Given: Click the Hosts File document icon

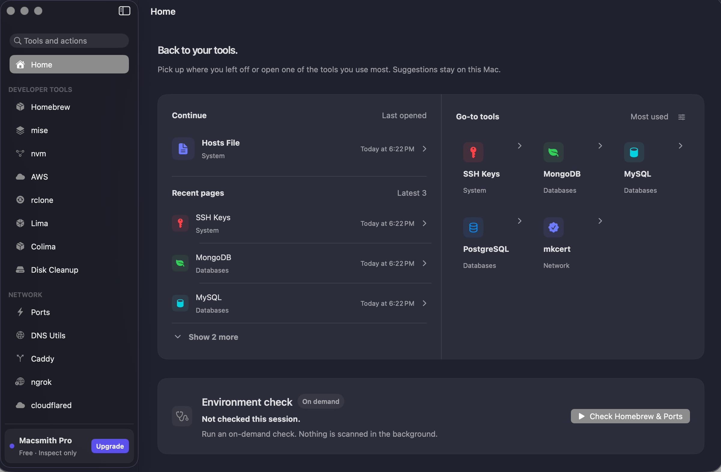Looking at the screenshot, I should [x=183, y=149].
